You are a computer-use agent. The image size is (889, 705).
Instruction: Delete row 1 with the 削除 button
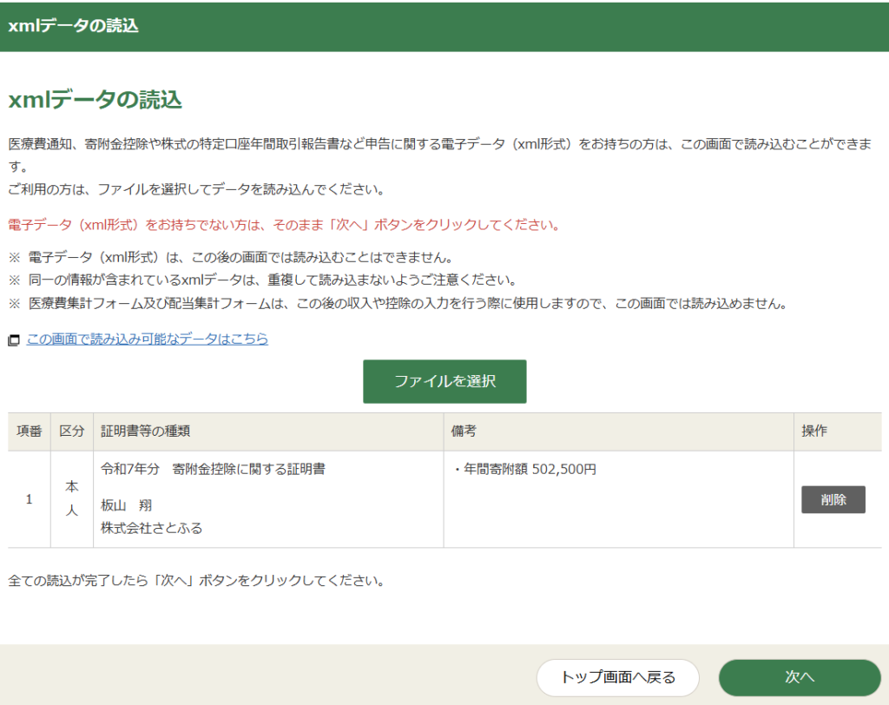tap(833, 499)
